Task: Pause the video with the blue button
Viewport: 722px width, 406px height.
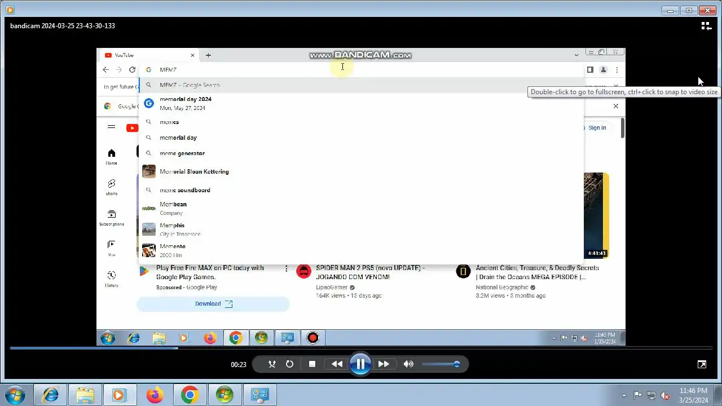Action: 360,364
